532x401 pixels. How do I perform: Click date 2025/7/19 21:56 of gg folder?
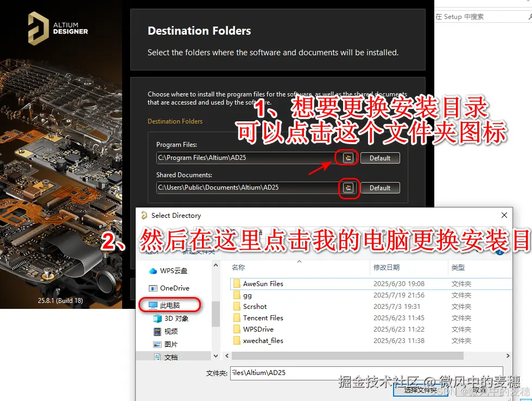click(x=399, y=295)
